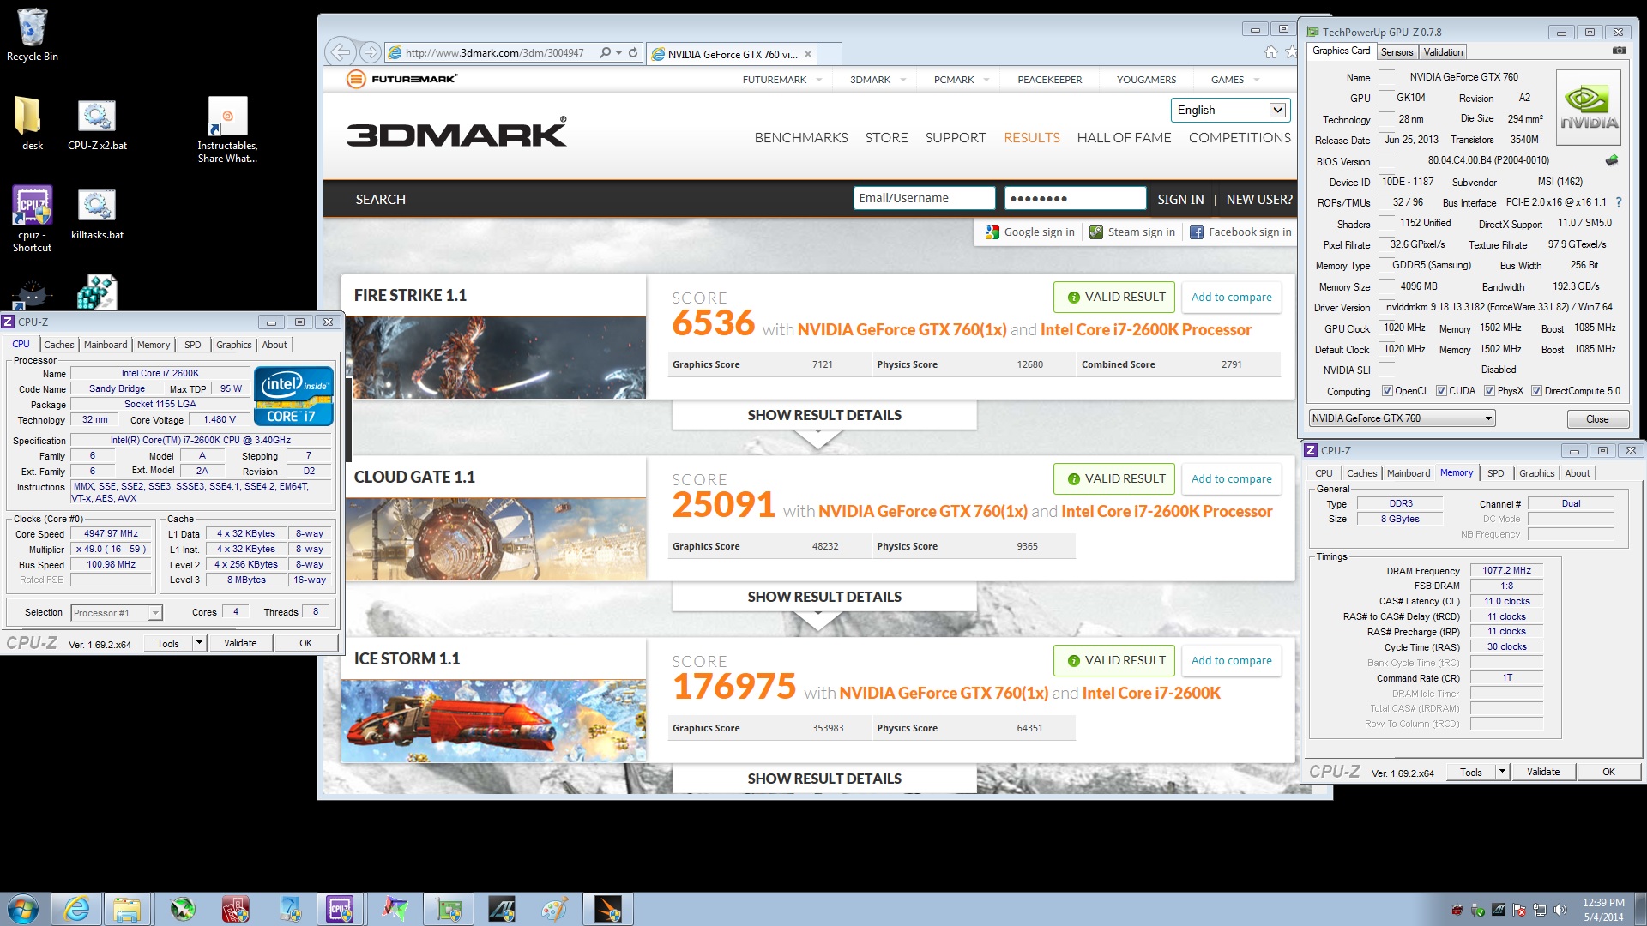The image size is (1647, 926).
Task: Select the killtasks.bat desktop file
Action: coord(97,214)
